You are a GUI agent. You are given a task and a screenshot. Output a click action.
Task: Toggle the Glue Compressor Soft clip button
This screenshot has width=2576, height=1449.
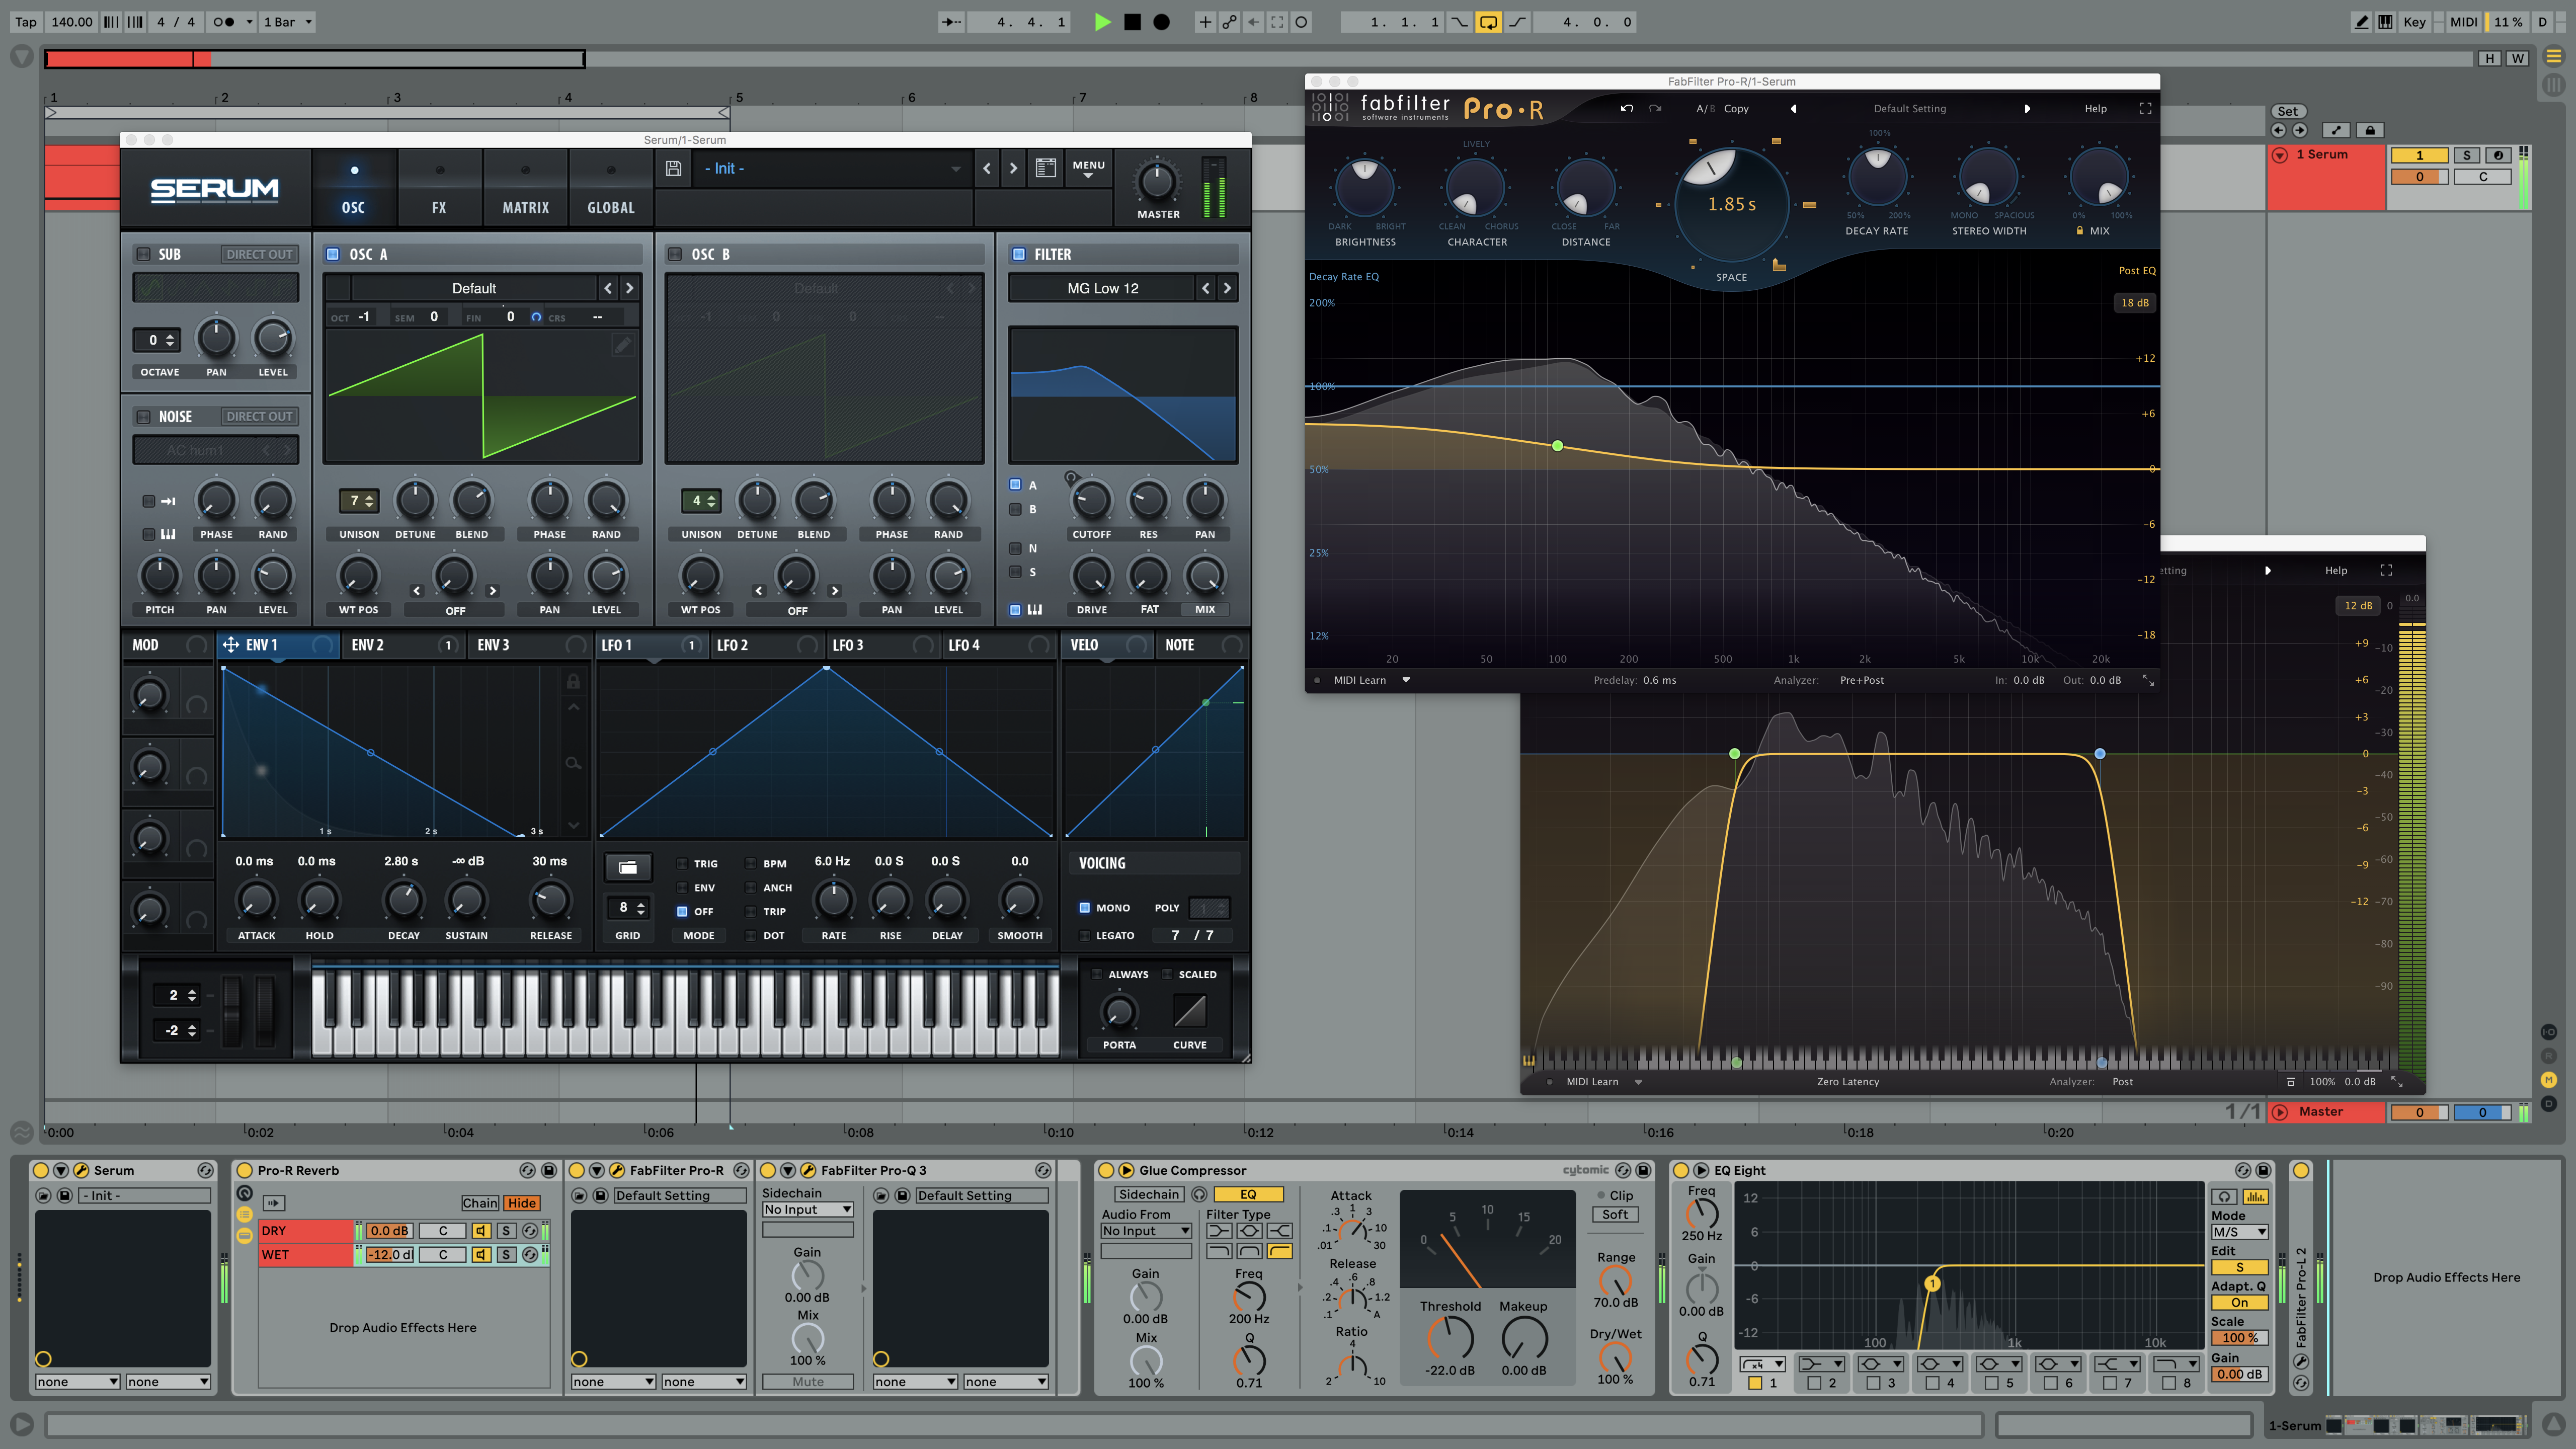1615,1214
